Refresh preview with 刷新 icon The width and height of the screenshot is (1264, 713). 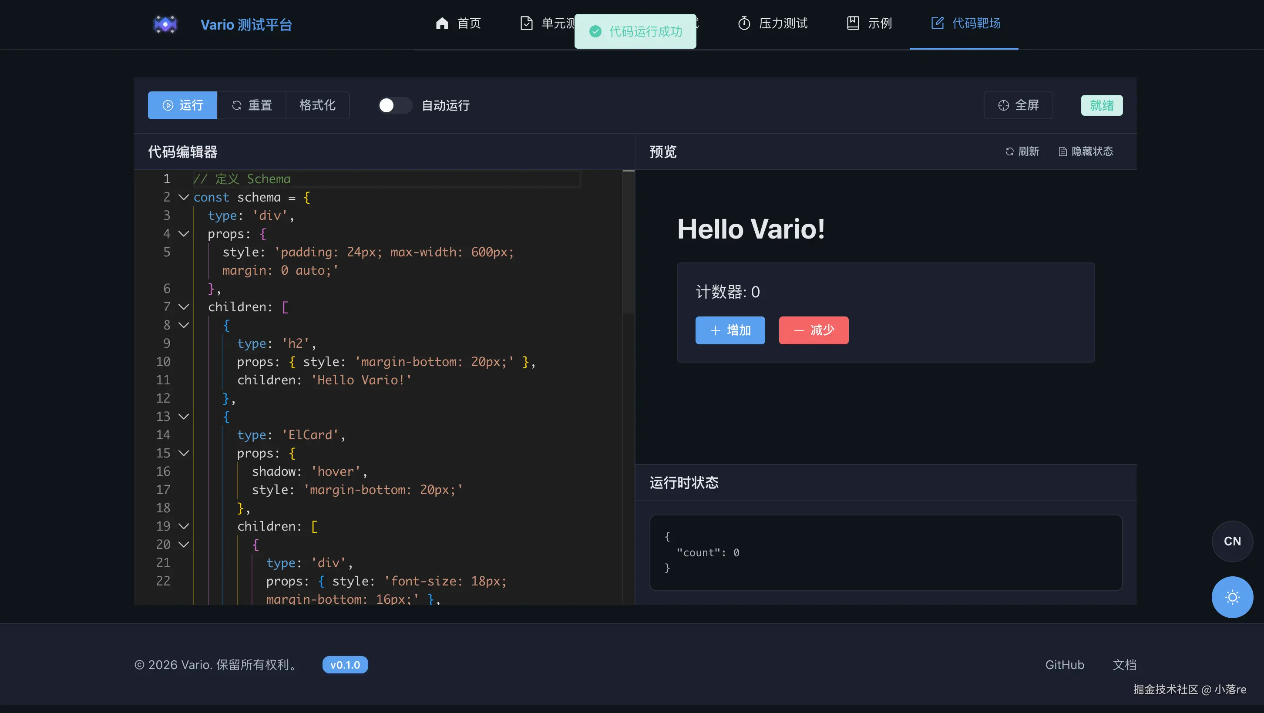(1022, 151)
